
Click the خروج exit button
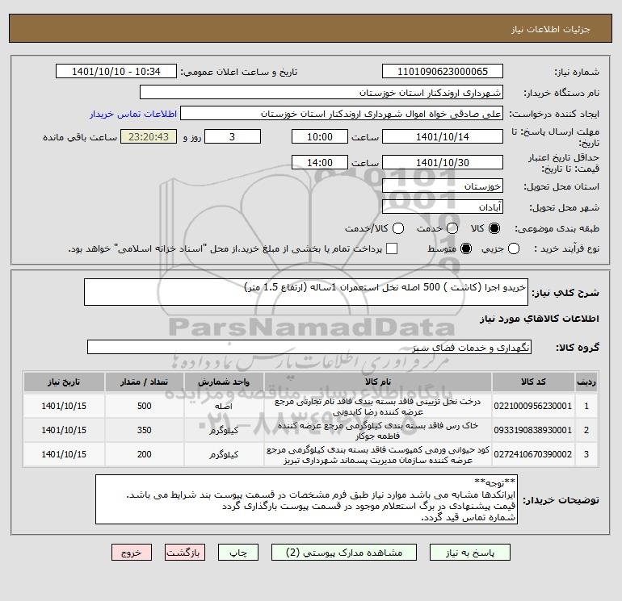pos(132,553)
